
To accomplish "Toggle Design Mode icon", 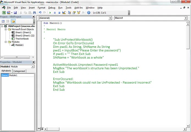I will (64, 13).
